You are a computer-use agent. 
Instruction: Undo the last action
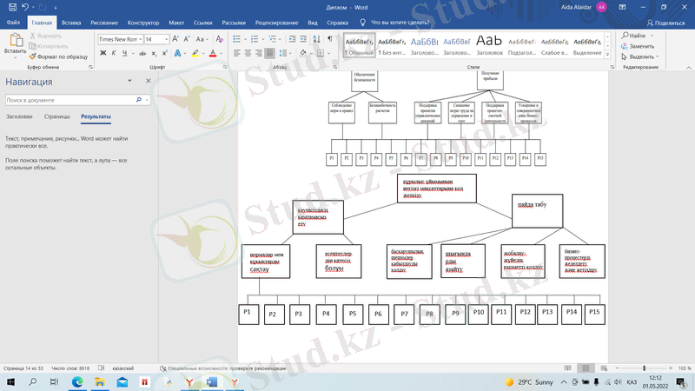25,7
